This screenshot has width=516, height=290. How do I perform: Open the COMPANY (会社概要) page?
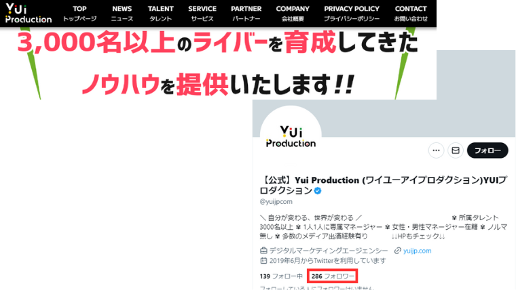coord(293,14)
